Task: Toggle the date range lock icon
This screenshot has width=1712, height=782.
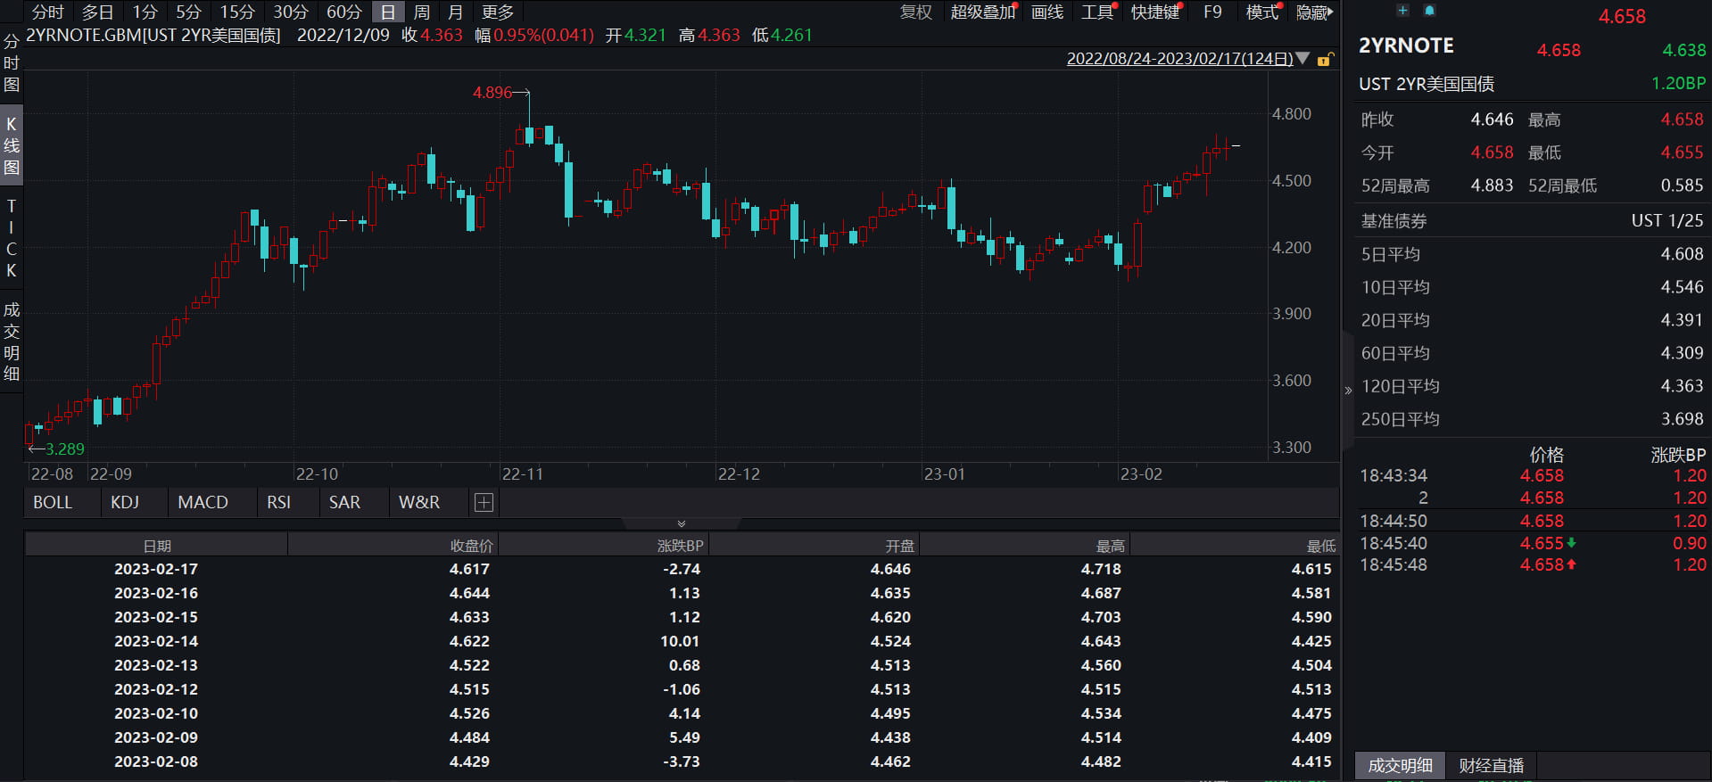Action: click(1326, 60)
